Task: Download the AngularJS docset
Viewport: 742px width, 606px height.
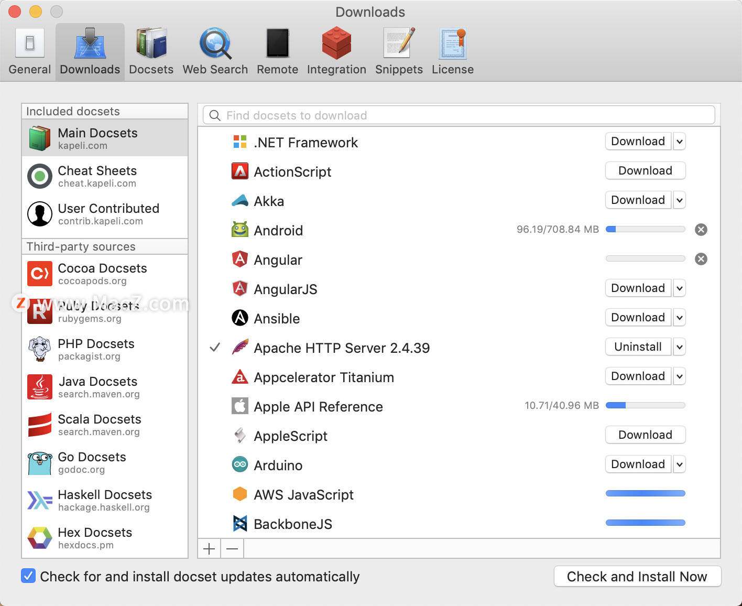Action: coord(638,288)
